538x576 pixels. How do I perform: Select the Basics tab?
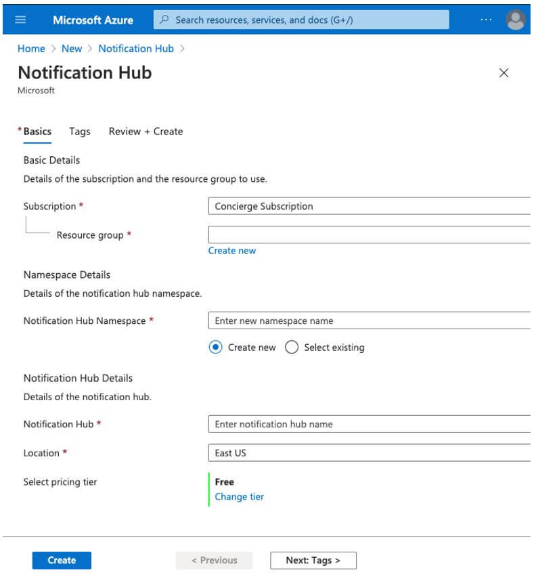pos(37,131)
